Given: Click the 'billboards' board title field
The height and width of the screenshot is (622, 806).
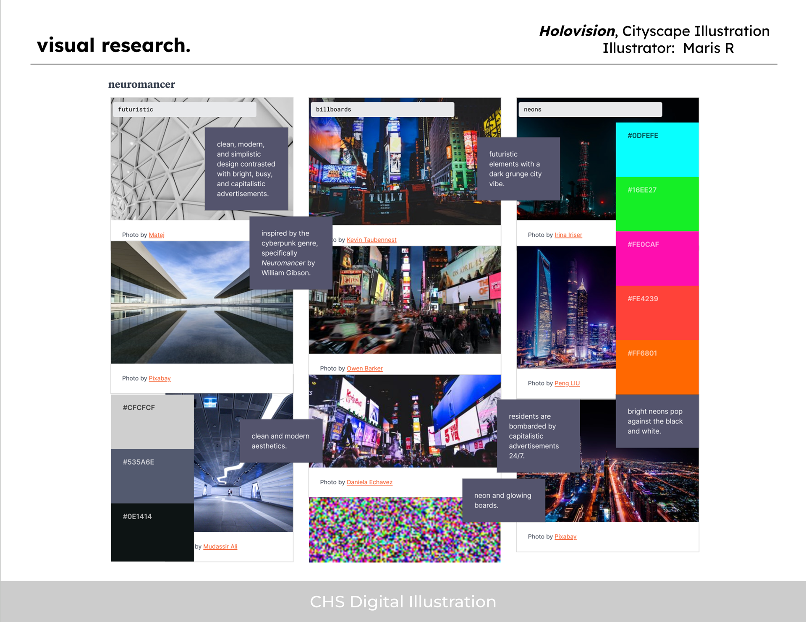Looking at the screenshot, I should (x=382, y=110).
